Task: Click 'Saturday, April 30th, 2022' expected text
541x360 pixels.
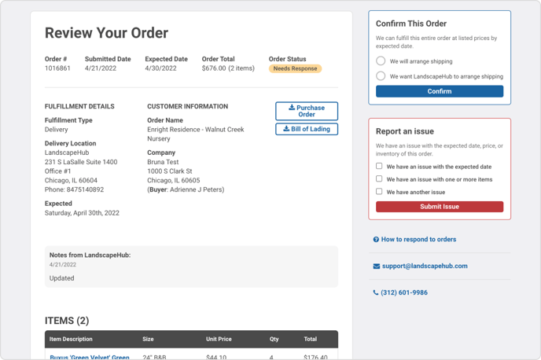Action: coord(82,213)
